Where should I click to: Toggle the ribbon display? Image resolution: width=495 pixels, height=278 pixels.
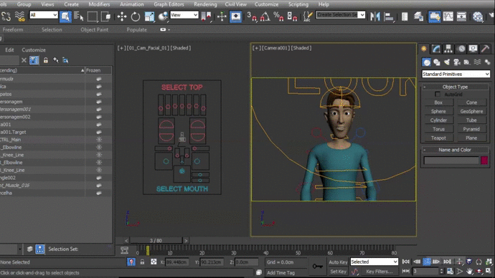435,16
